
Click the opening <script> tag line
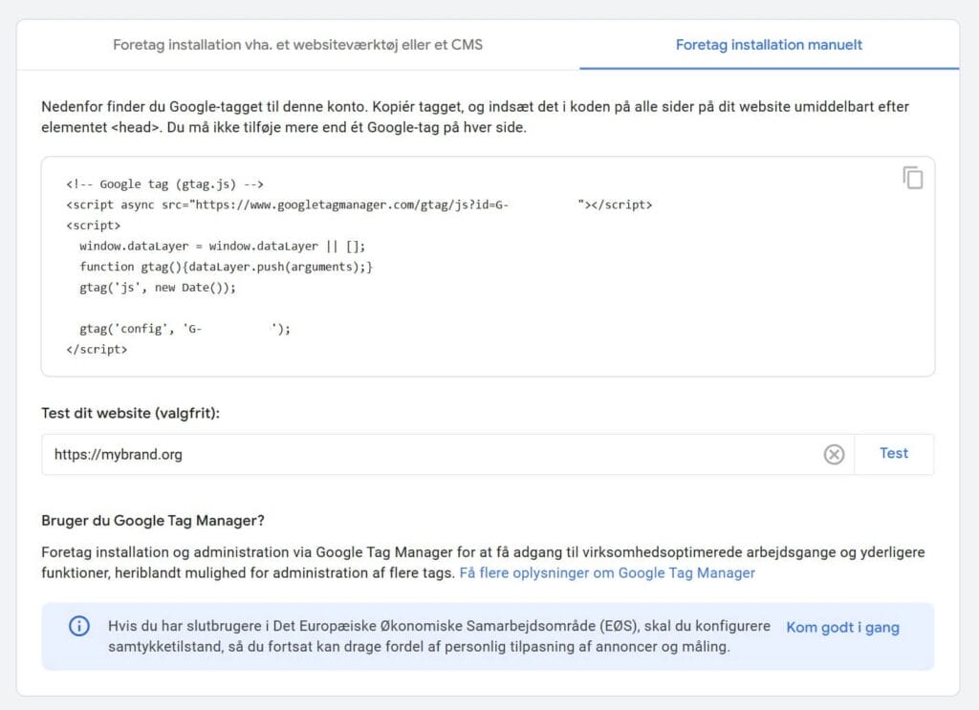tap(94, 226)
